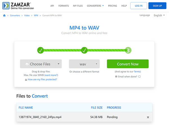Open the Terms link
The height and width of the screenshot is (125, 169).
point(137,72)
